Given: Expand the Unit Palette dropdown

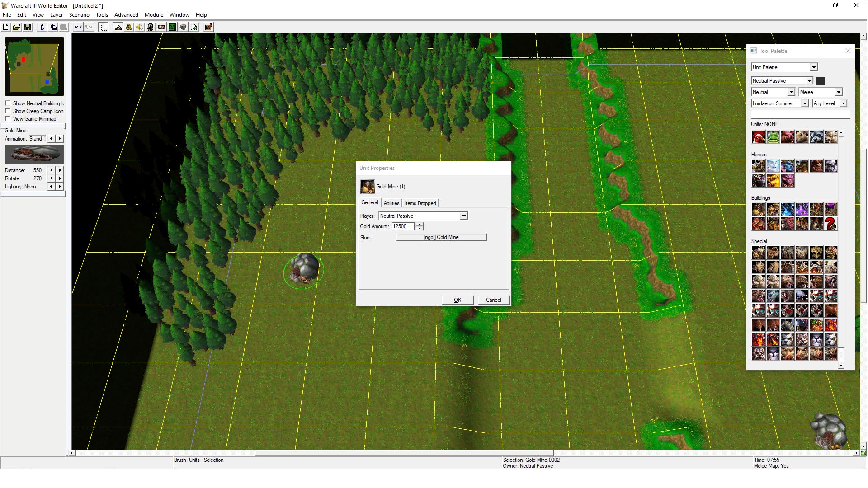Looking at the screenshot, I should pyautogui.click(x=813, y=67).
